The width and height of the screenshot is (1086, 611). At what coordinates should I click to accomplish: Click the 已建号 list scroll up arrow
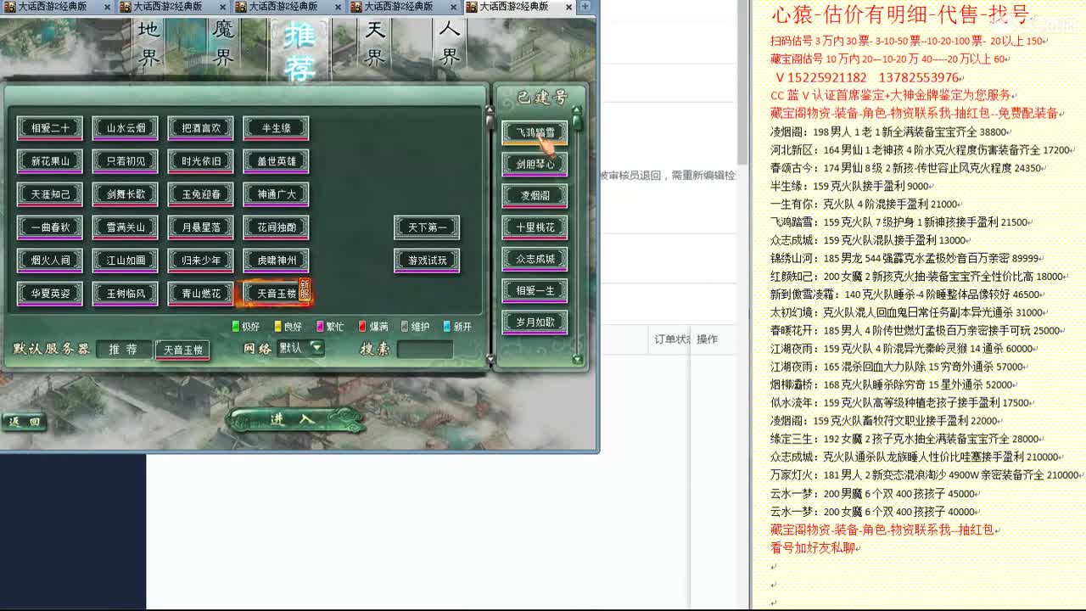pyautogui.click(x=578, y=110)
